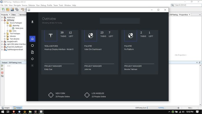202x114 pixels.
Task: Click the Open Project toolbar icon
Action: (12, 9)
